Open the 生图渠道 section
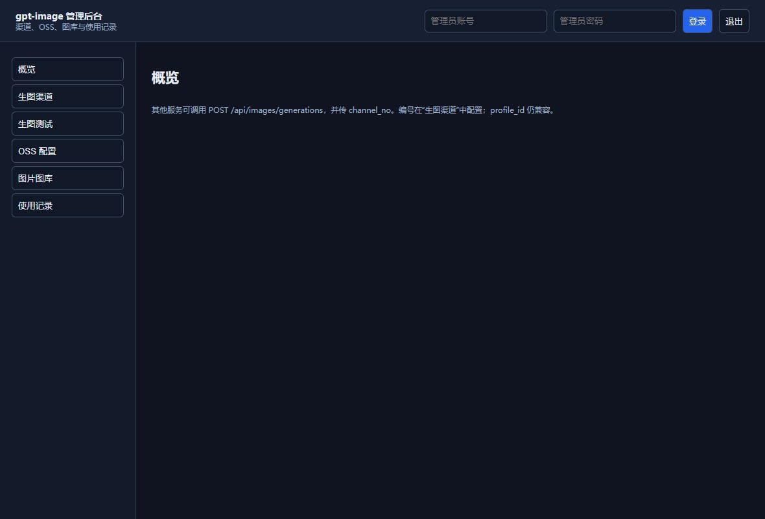The width and height of the screenshot is (765, 519). tap(68, 97)
